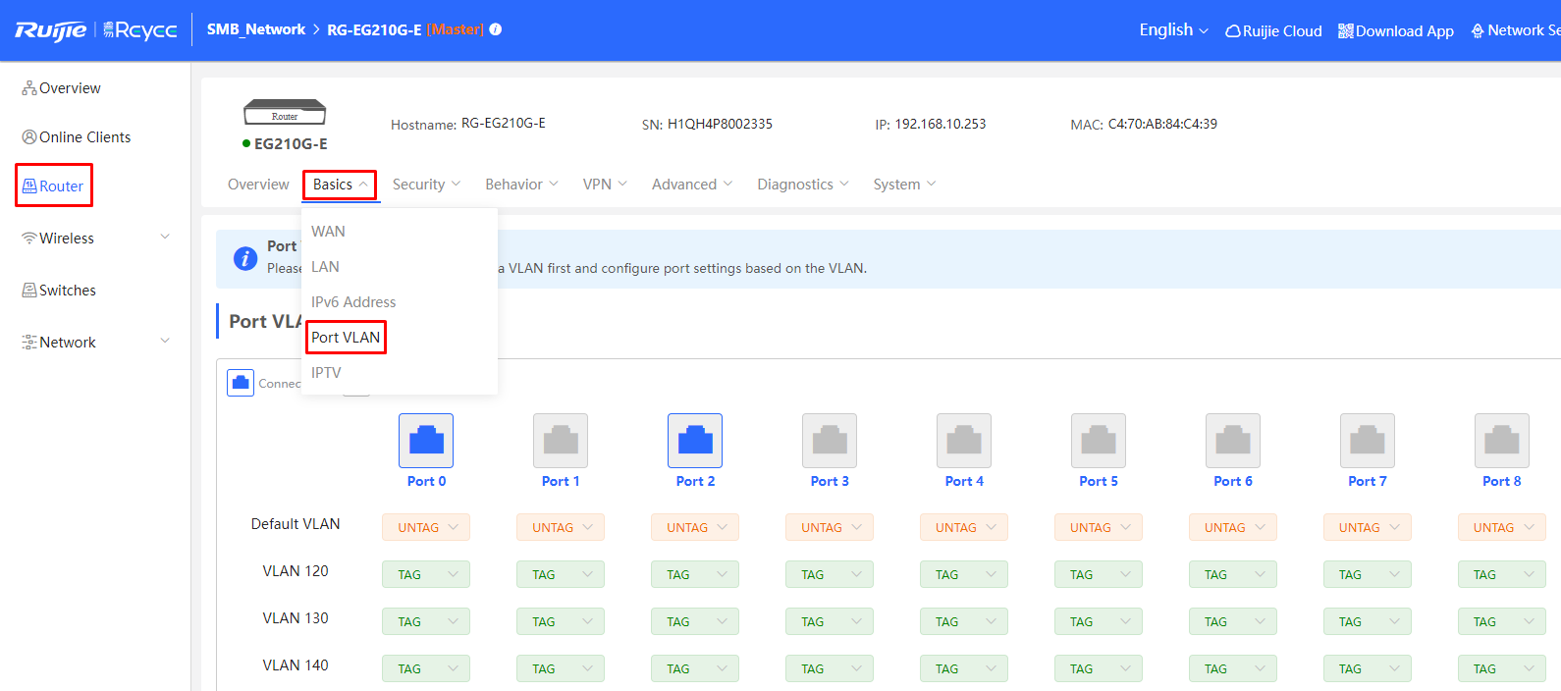The width and height of the screenshot is (1561, 691).
Task: Open Port 5 VLAN 130 TAG dropdown
Action: [x=1099, y=621]
